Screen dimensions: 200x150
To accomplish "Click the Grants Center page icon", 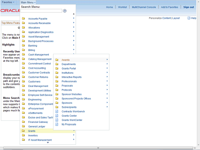I will (x=57, y=116).
